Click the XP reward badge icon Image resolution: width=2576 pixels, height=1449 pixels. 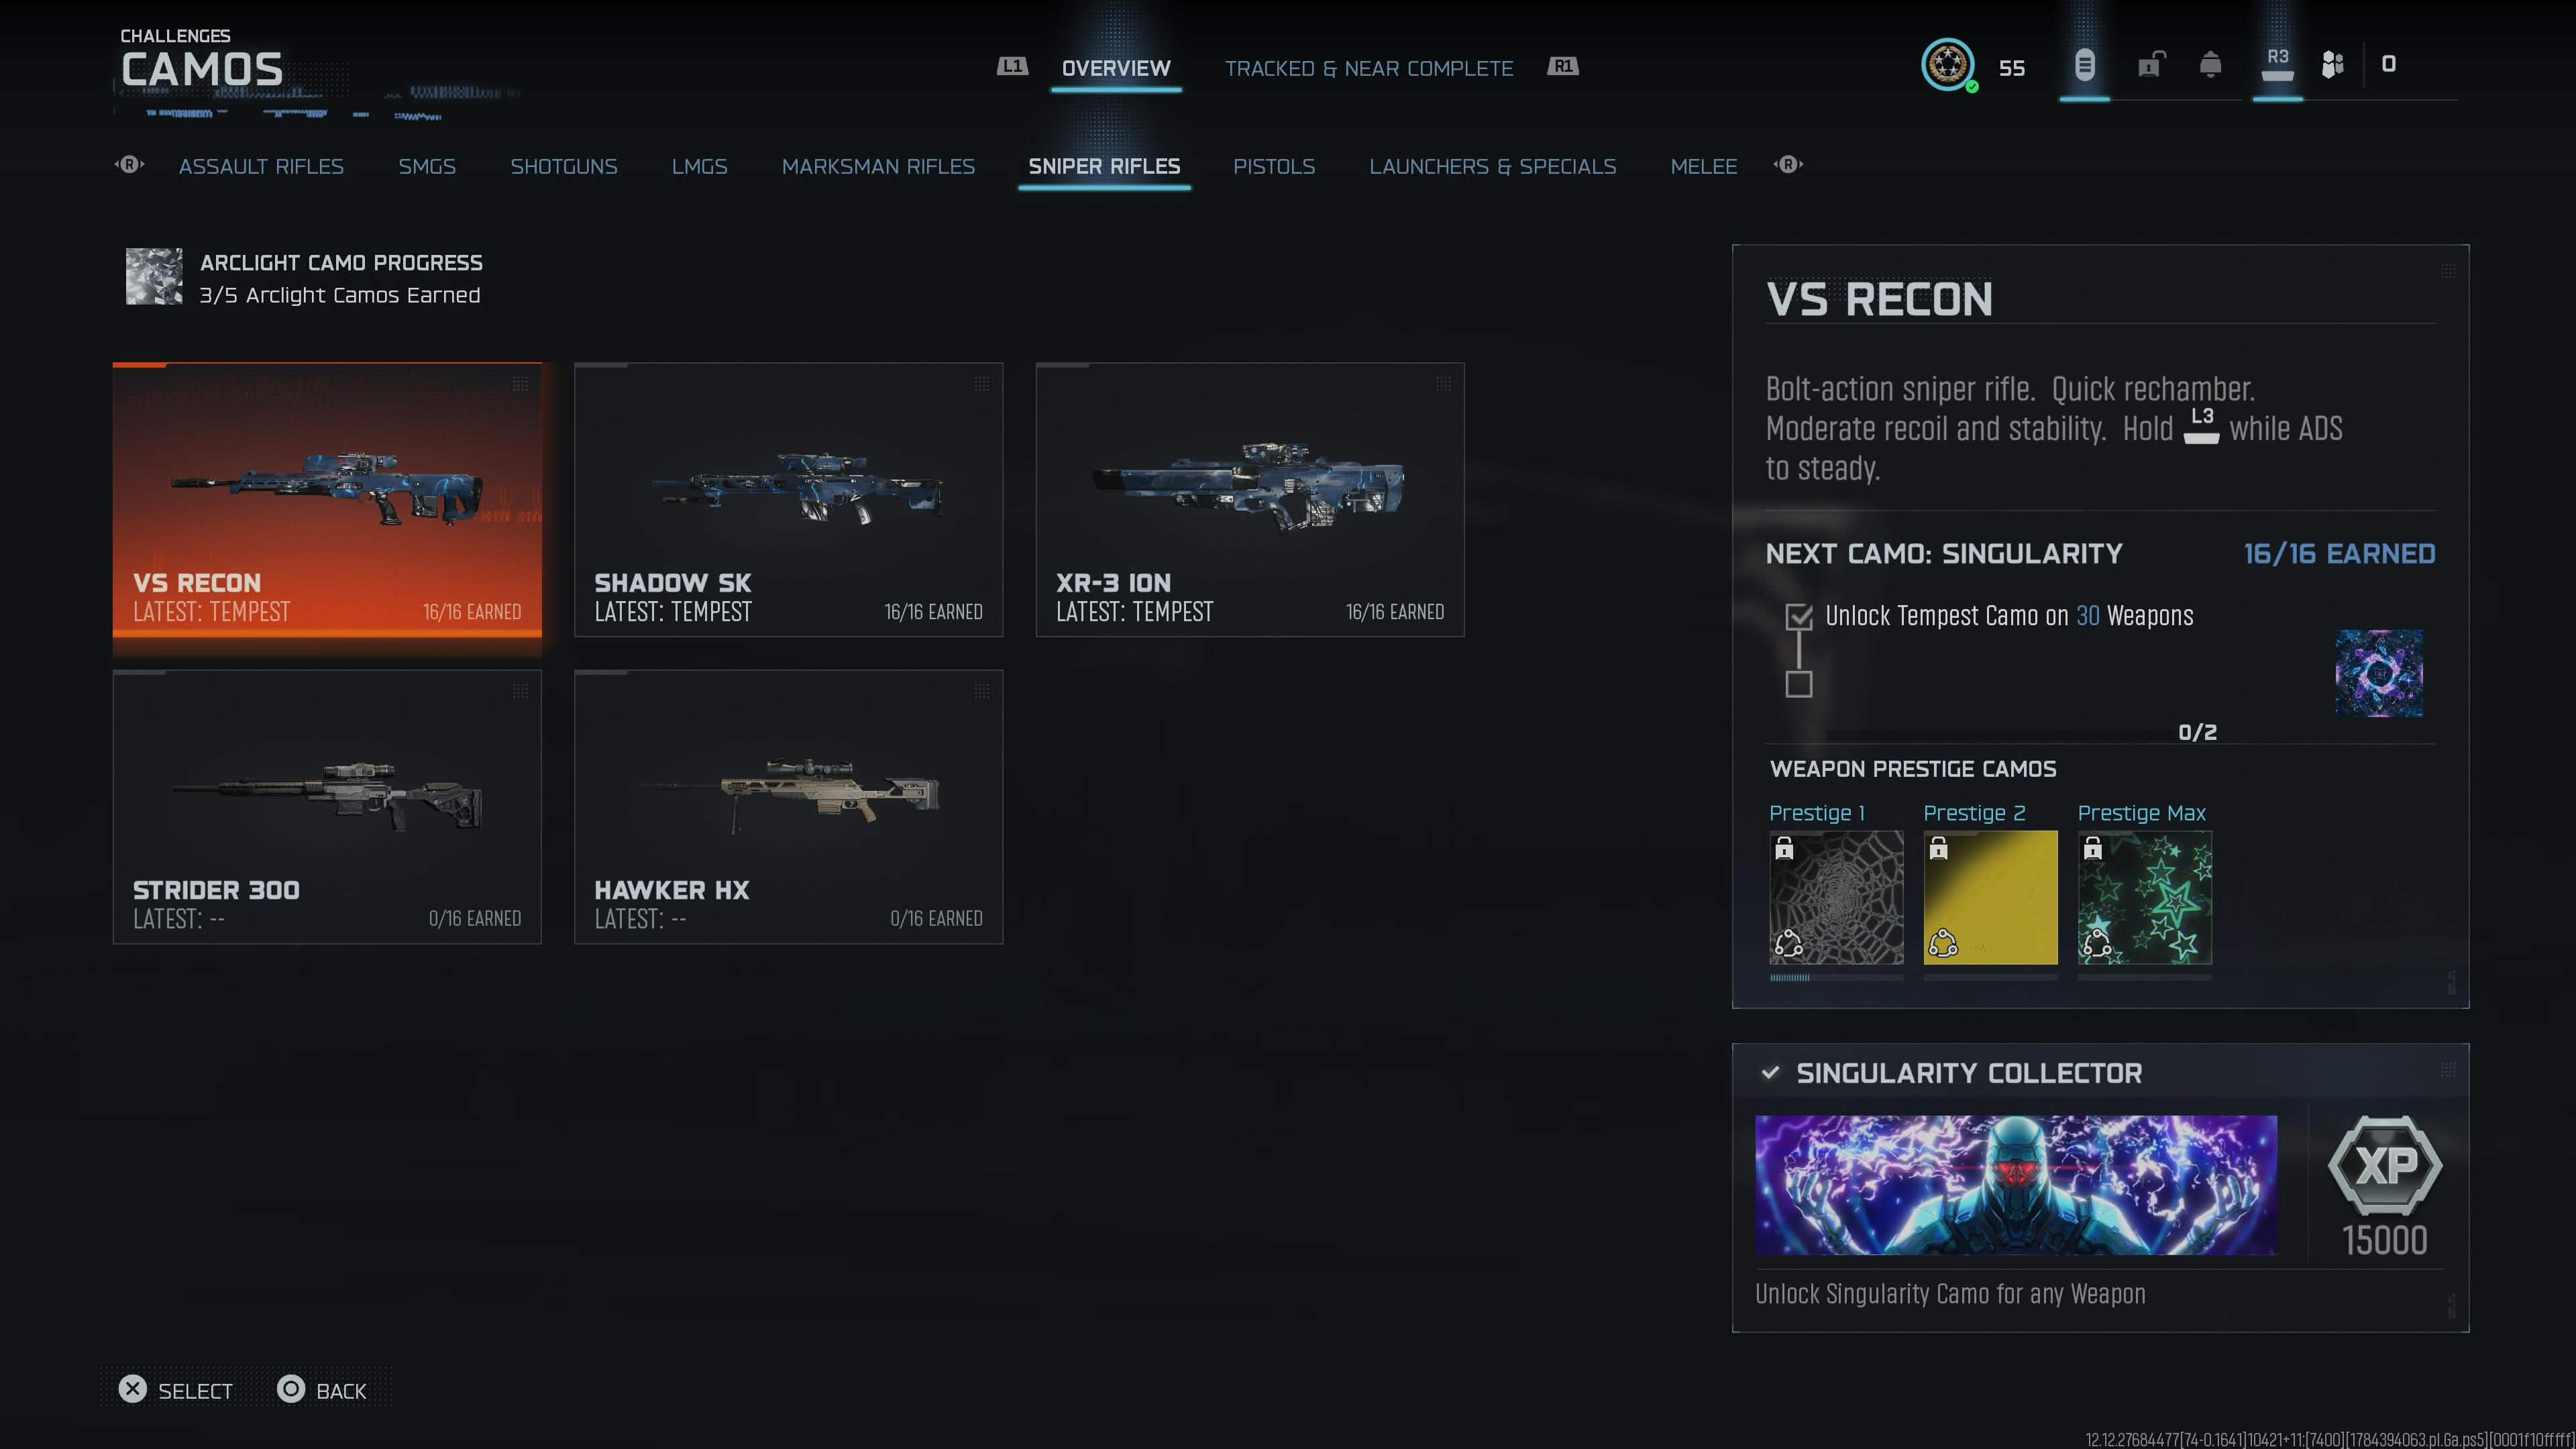point(2385,1165)
